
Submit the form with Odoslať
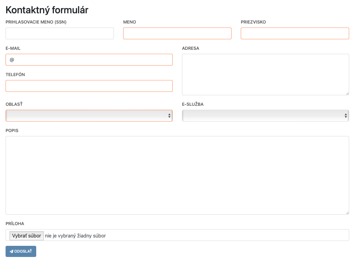21,251
